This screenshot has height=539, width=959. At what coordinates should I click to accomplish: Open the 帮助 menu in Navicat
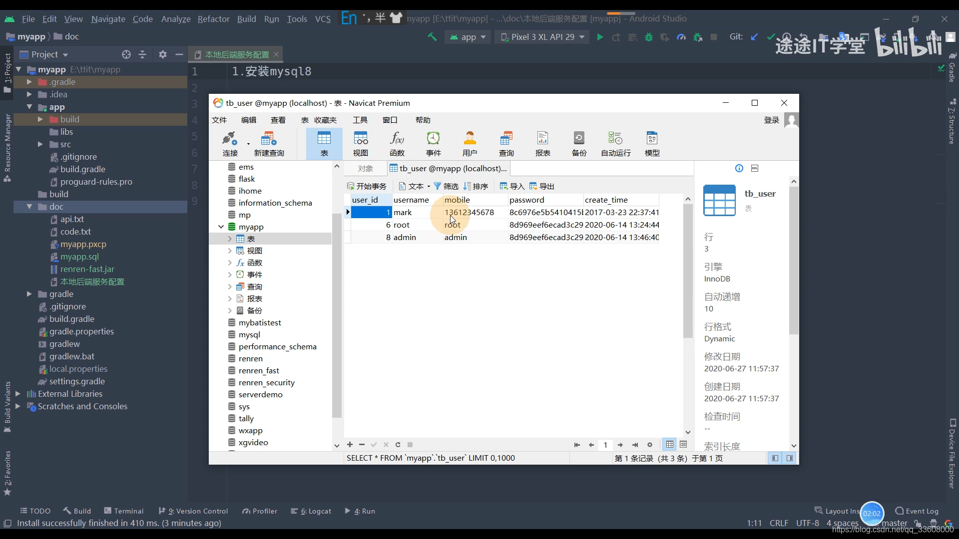point(423,120)
